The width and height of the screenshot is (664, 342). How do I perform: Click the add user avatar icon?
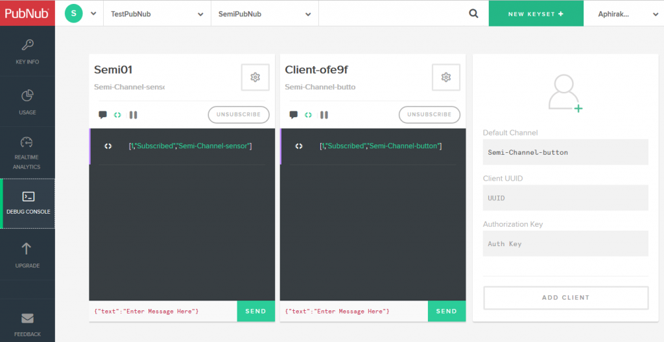click(x=565, y=94)
